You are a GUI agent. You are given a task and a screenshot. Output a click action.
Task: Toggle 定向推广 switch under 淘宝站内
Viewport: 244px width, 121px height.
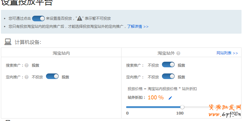pos(52,76)
